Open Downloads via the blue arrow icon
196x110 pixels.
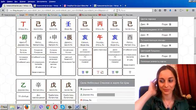coord(170,10)
